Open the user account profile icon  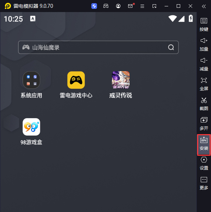tap(118, 6)
